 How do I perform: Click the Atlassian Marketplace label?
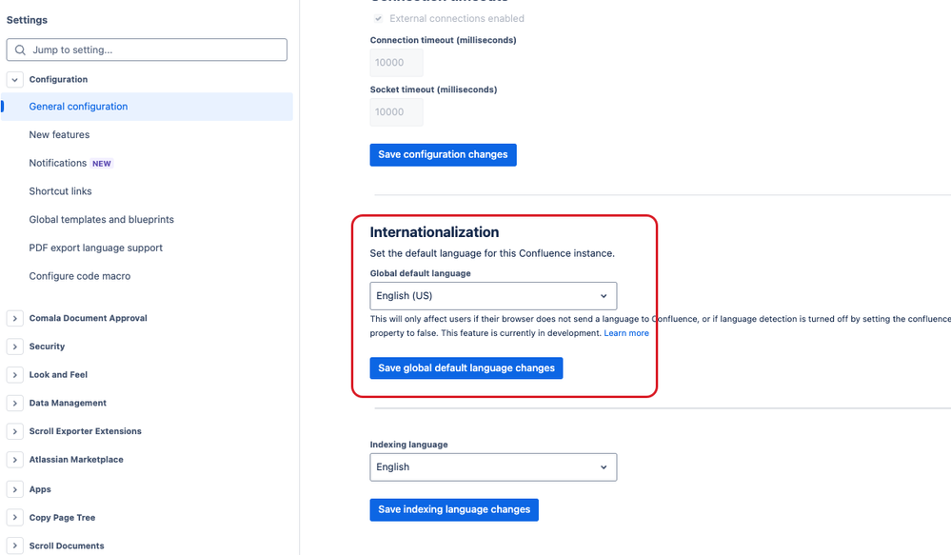pos(76,460)
